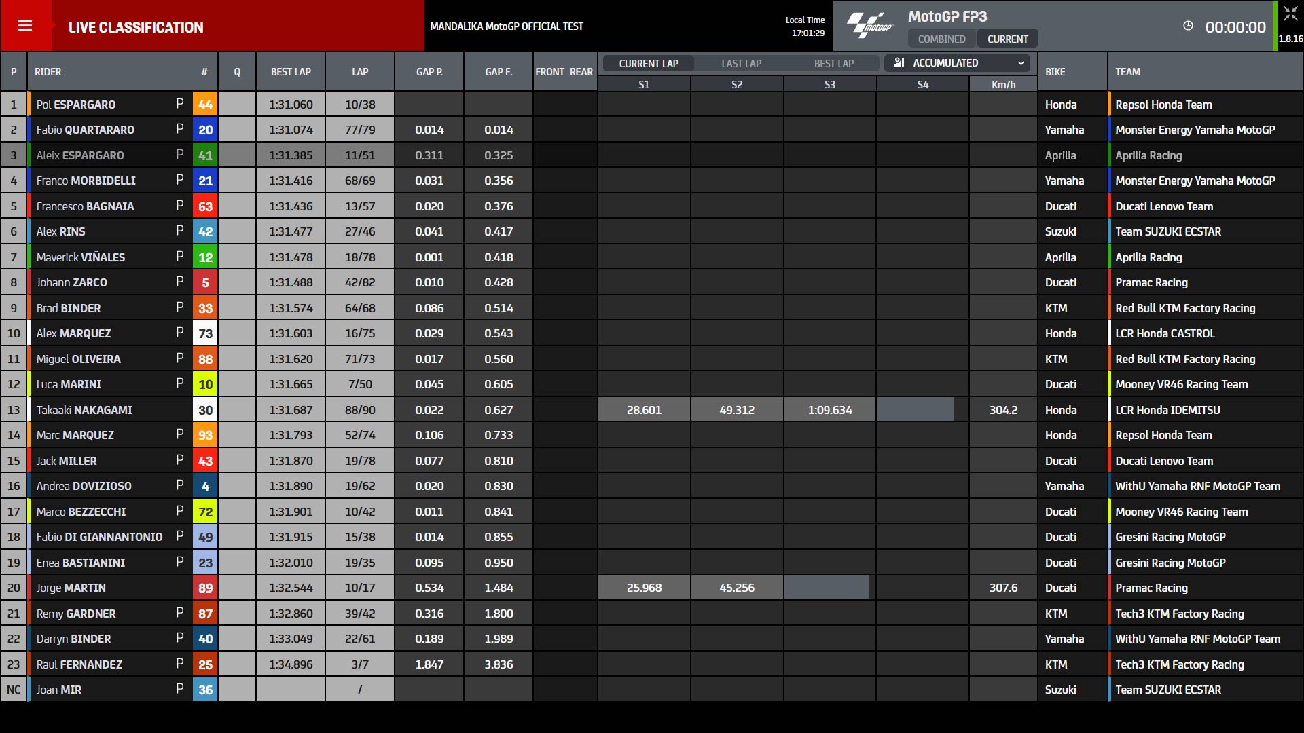This screenshot has width=1304, height=733.
Task: Select rider Darryn BINDER
Action: point(73,639)
